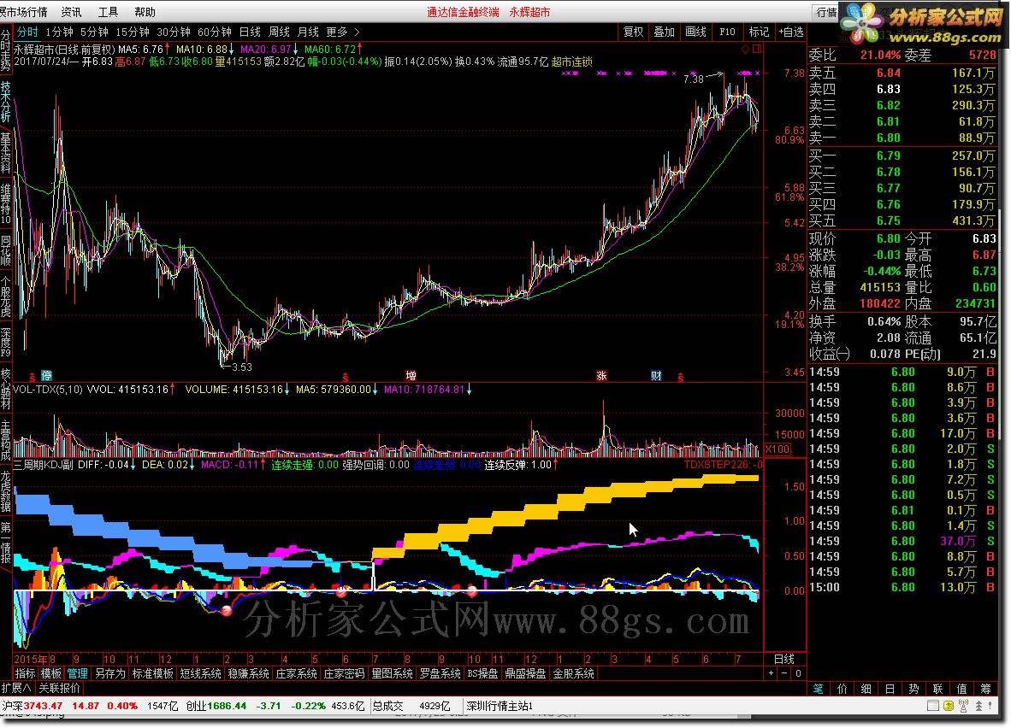Click the 另存为 save-as tab
The height and width of the screenshot is (728, 1011).
(x=110, y=673)
